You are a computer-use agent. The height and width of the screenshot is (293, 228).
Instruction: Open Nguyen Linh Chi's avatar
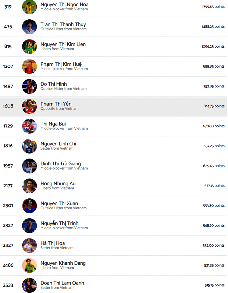[29, 146]
